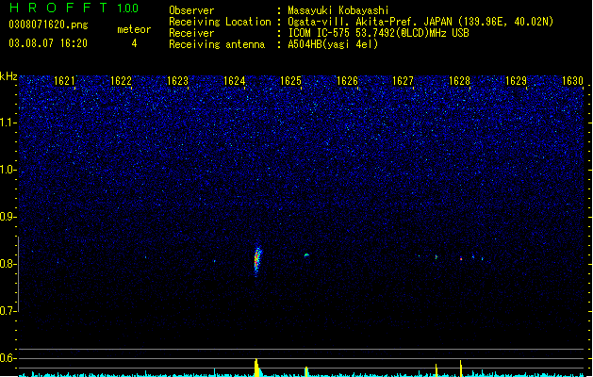Click the red dot echo near 1628
Image resolution: width=593 pixels, height=377 pixels.
click(461, 259)
